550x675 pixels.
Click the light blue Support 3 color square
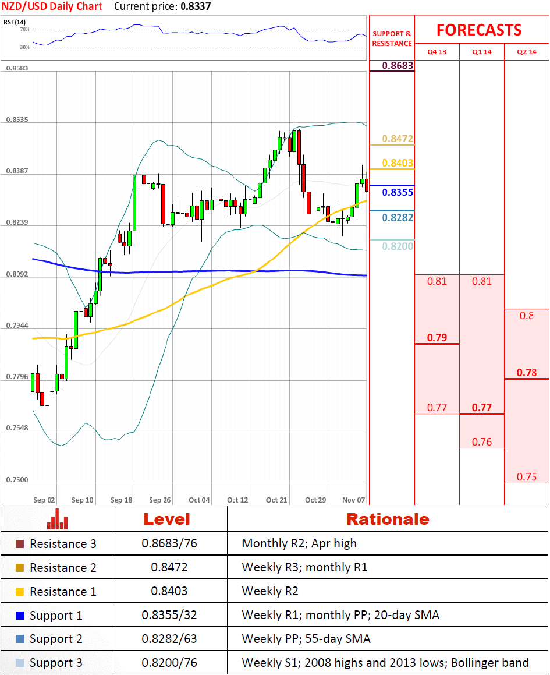coord(20,663)
